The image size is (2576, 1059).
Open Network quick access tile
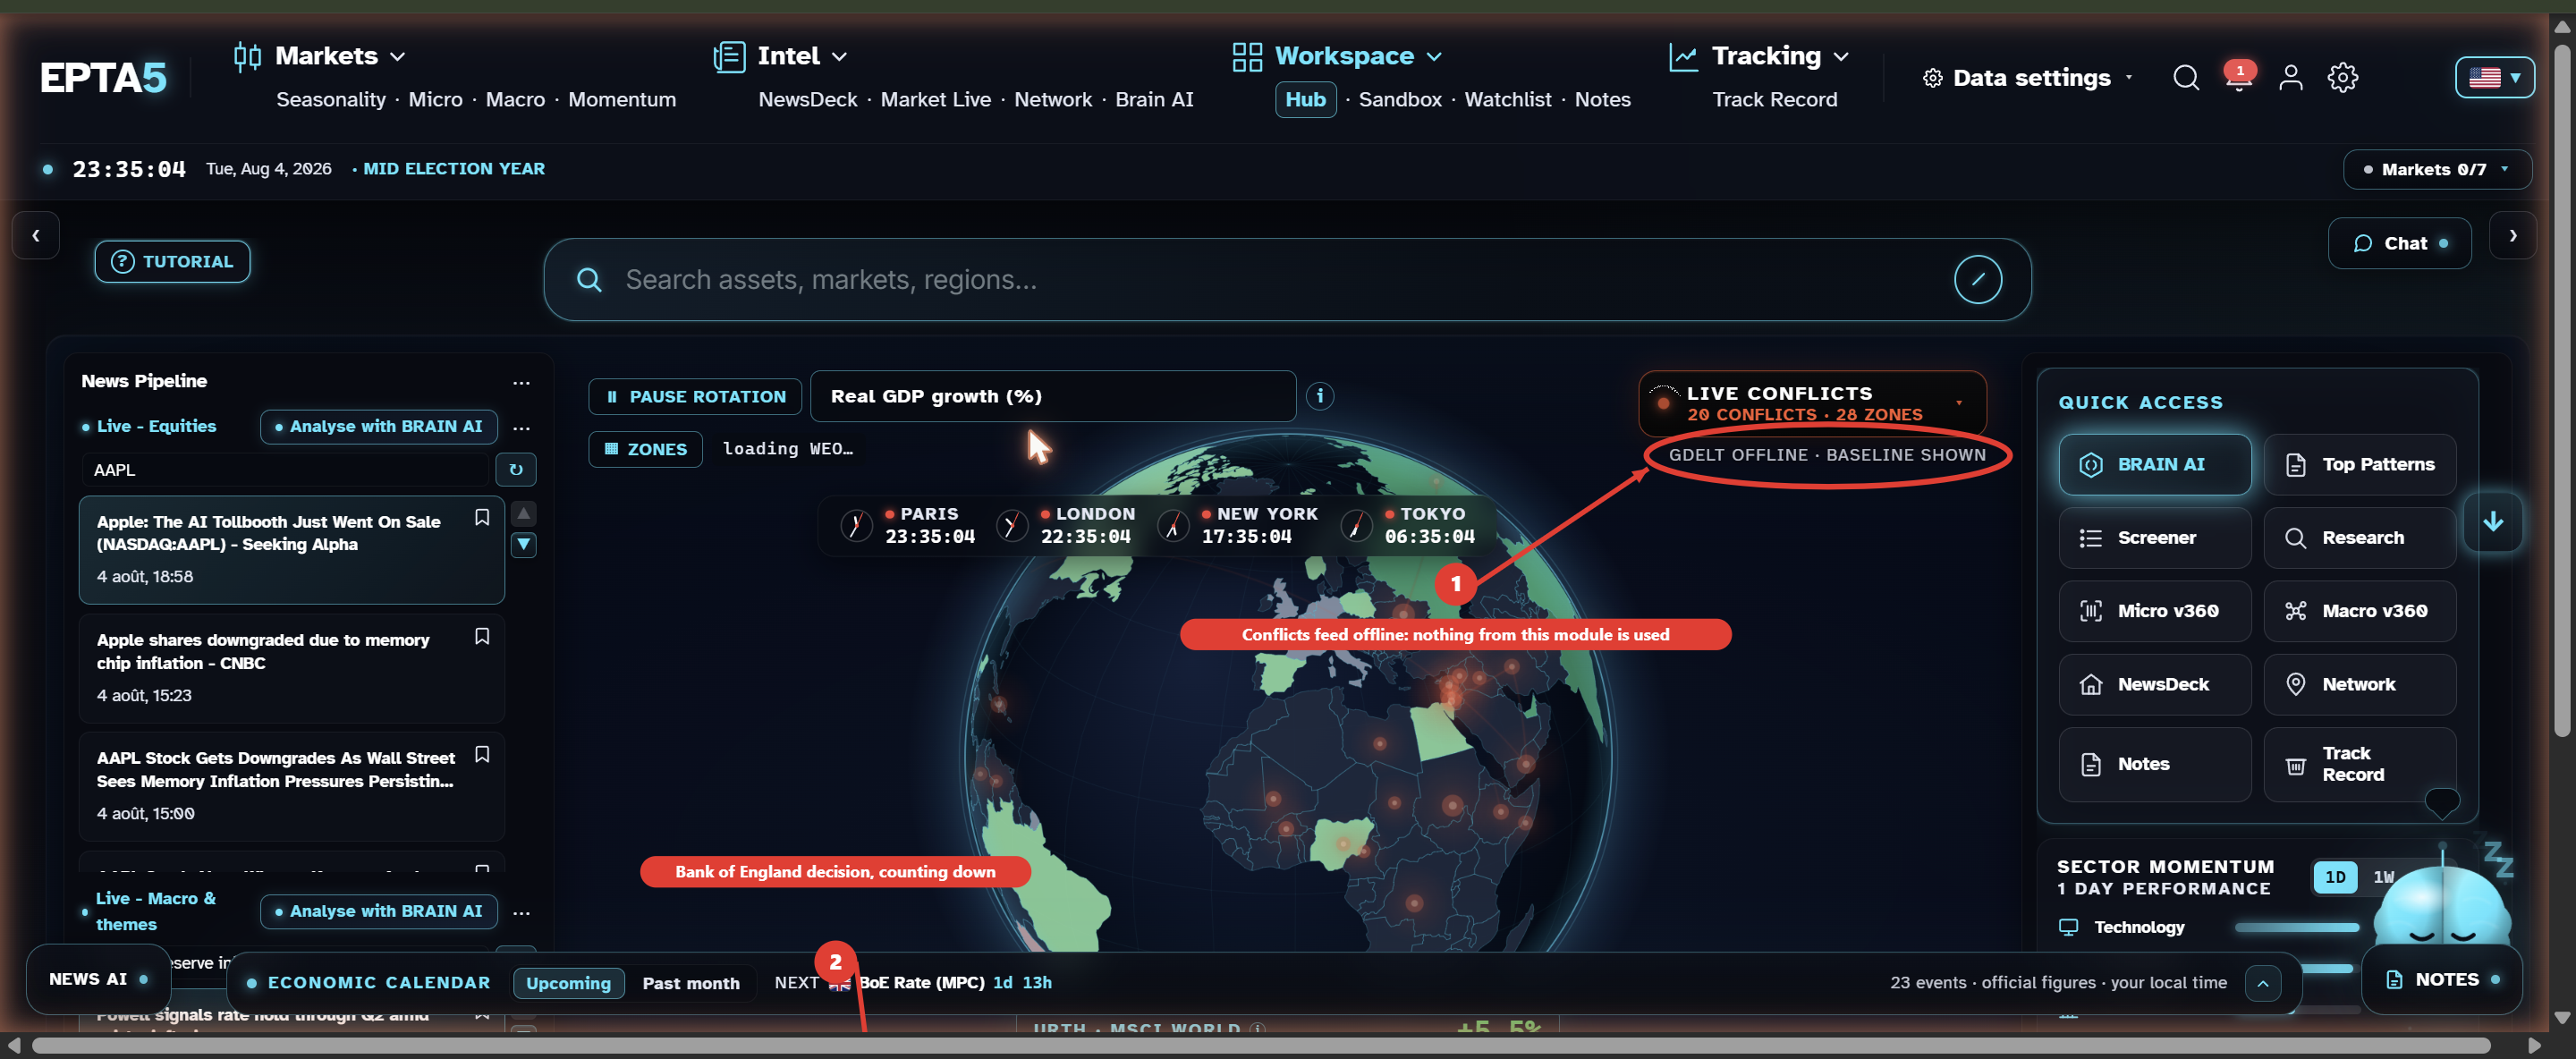pyautogui.click(x=2360, y=685)
